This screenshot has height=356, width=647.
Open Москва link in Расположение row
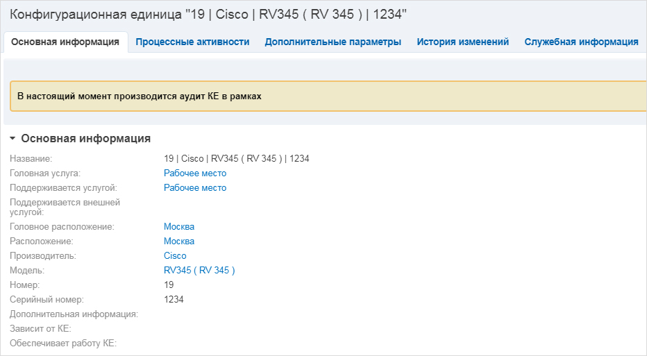click(x=179, y=241)
